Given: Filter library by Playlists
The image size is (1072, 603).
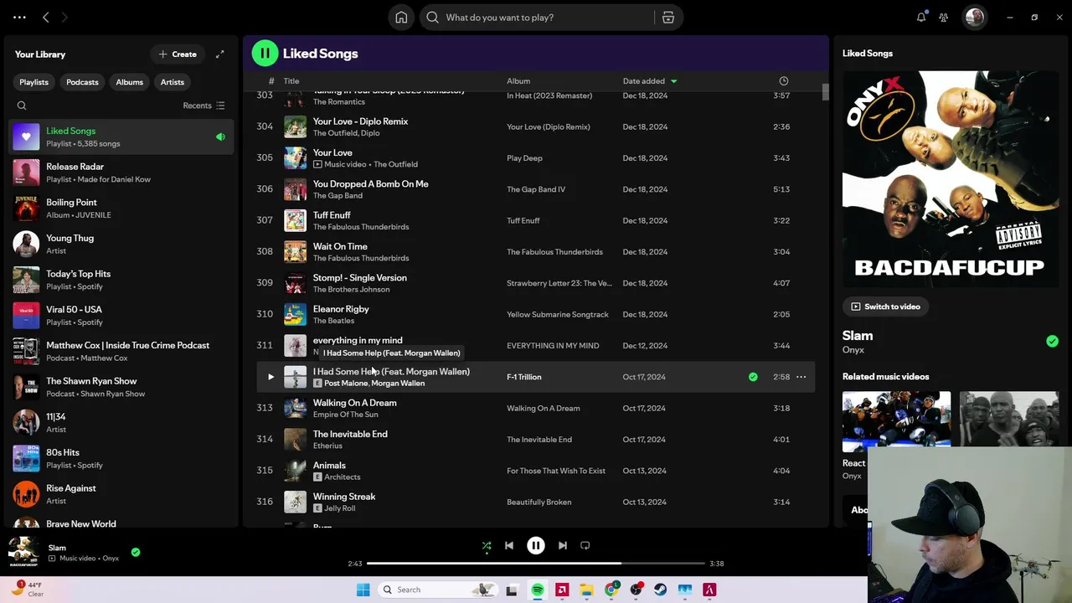Looking at the screenshot, I should 34,82.
